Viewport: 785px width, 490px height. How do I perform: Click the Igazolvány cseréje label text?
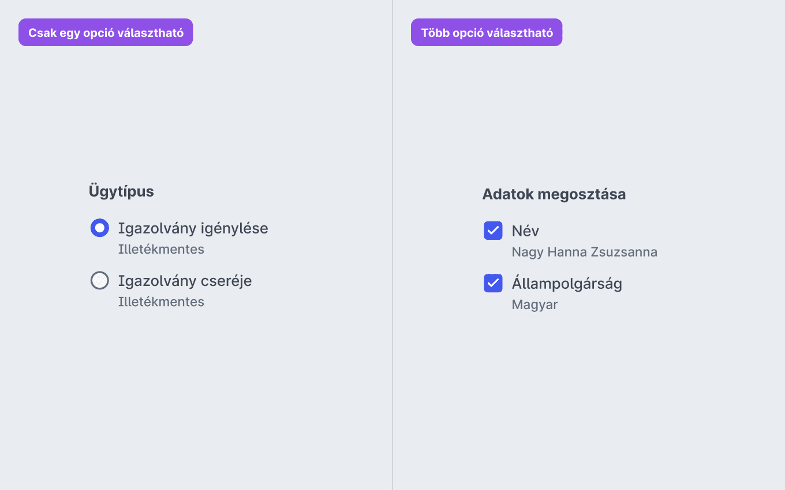click(x=185, y=281)
